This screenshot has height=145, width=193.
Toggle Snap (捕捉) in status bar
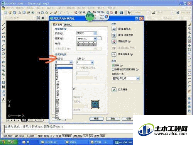(x=40, y=136)
